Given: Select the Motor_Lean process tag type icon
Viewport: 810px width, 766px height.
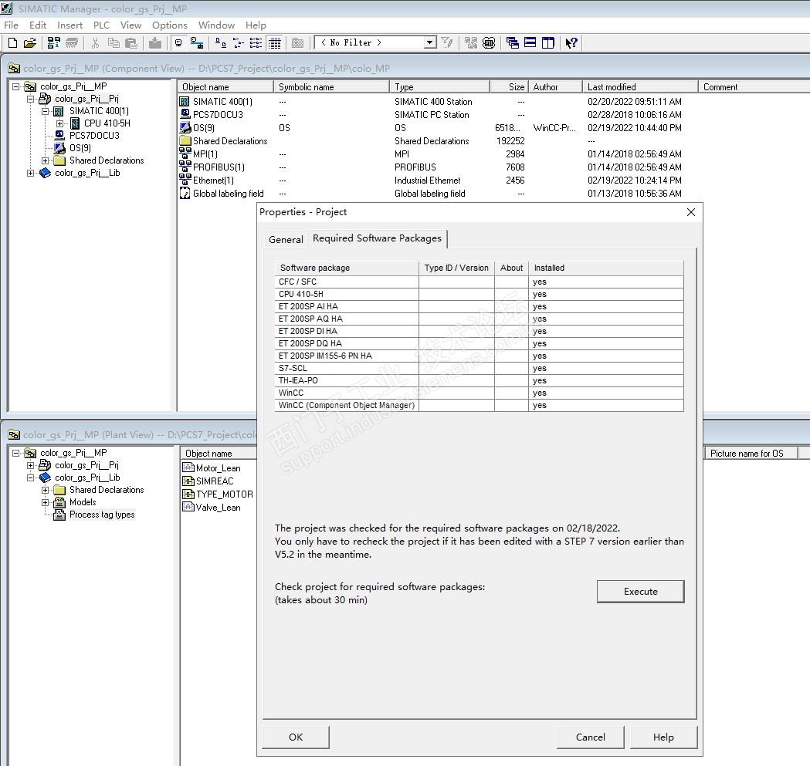Looking at the screenshot, I should (188, 467).
